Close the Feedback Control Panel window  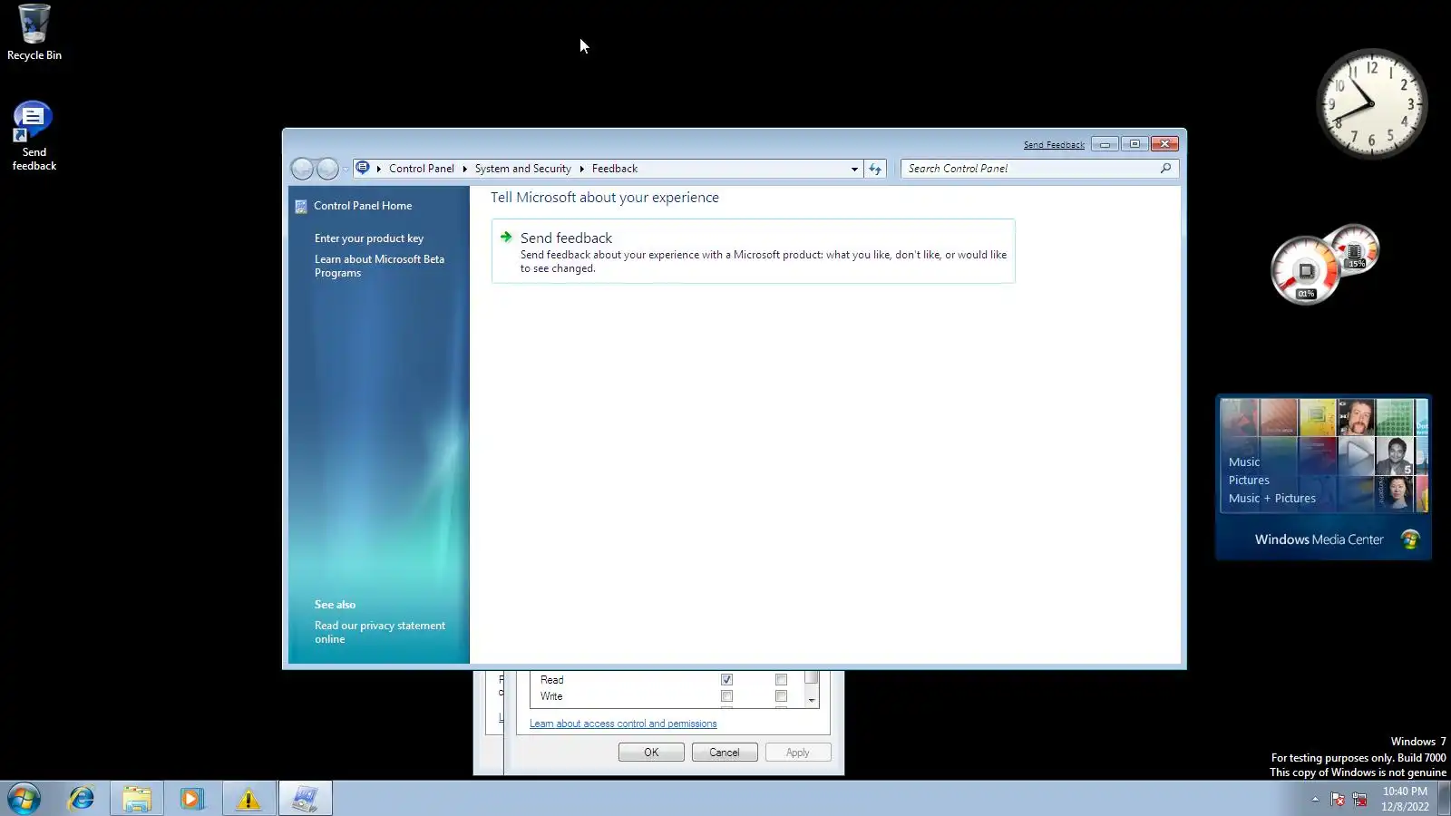[1165, 144]
